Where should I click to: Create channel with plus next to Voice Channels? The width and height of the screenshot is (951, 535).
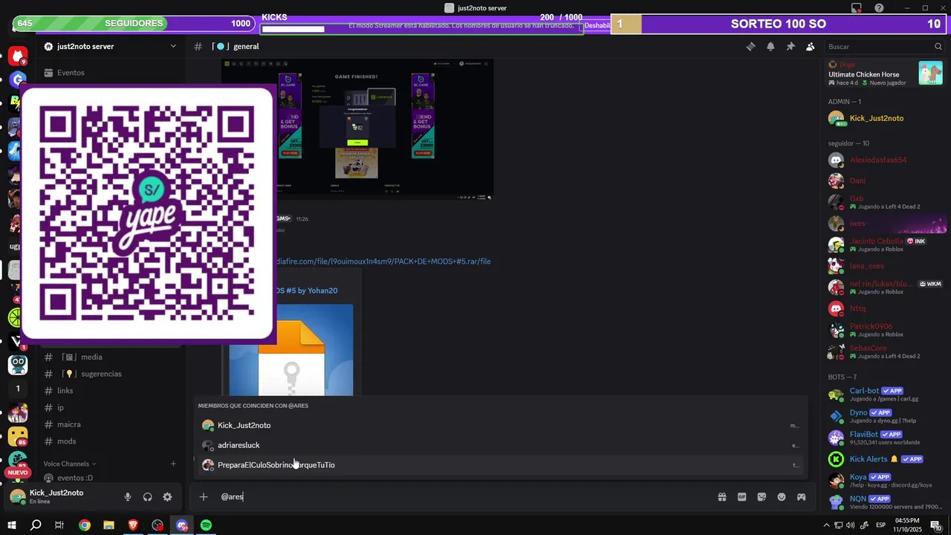173,464
